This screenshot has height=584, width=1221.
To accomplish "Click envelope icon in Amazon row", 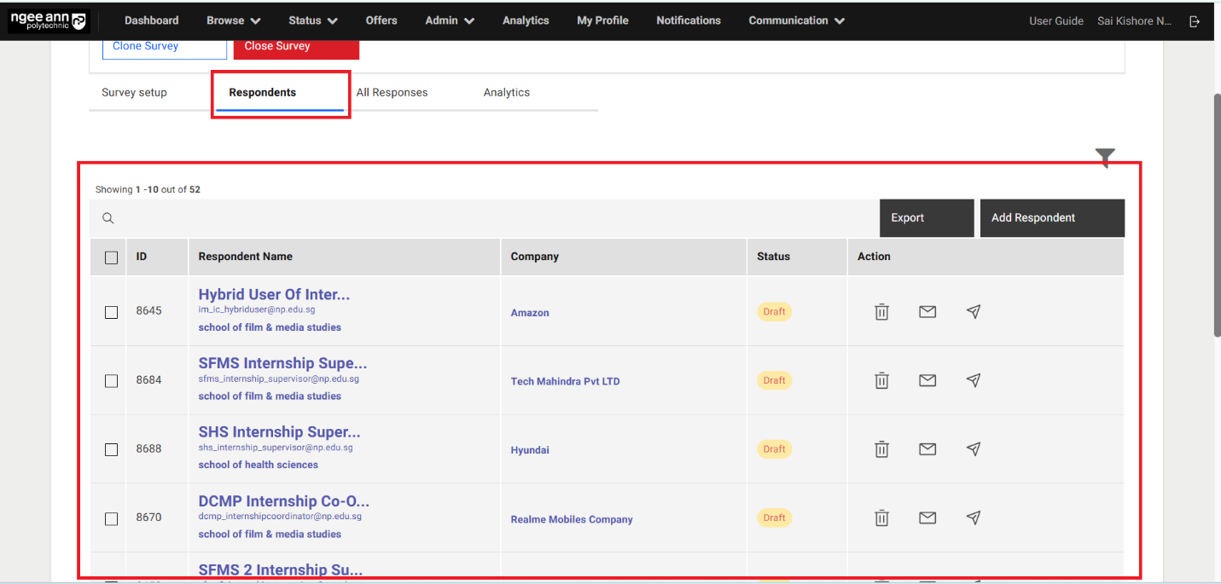I will (x=927, y=312).
